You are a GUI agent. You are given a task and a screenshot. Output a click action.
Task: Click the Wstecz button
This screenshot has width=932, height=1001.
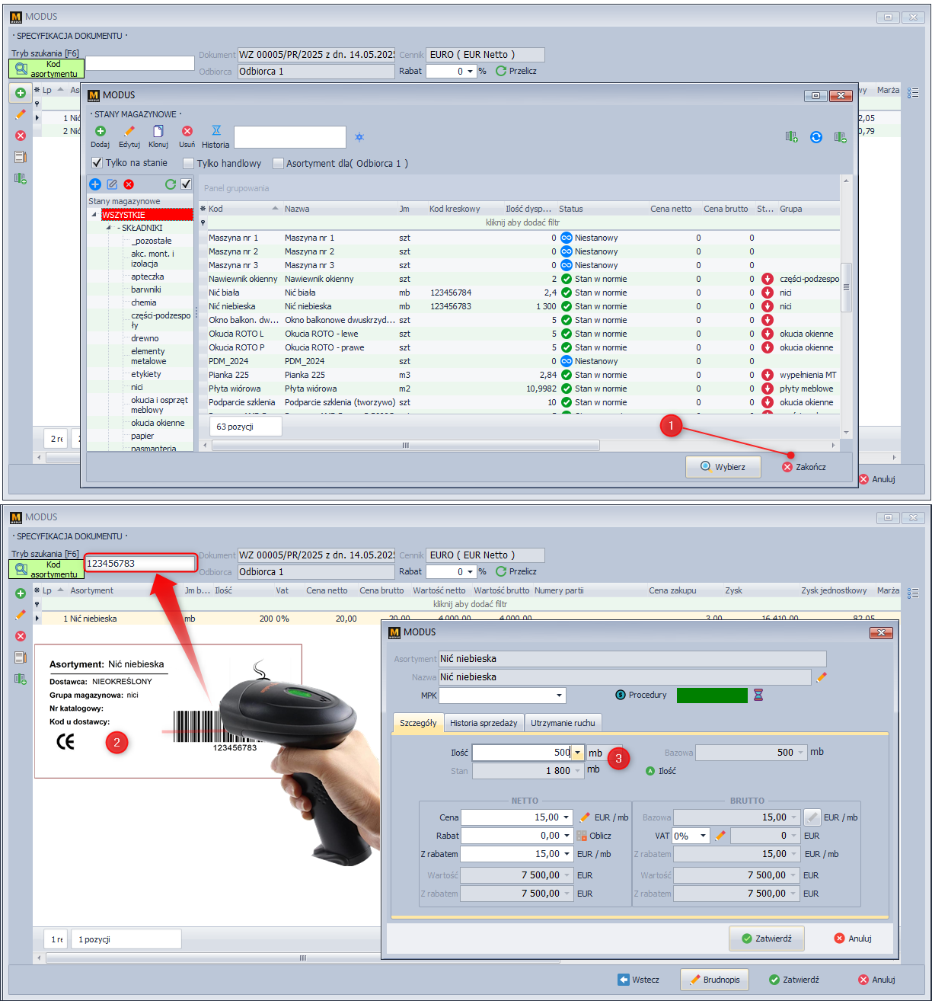coord(638,980)
